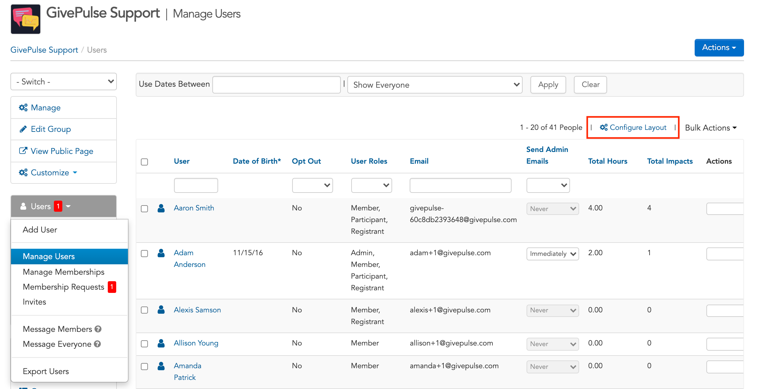Change Amanda Patrick's admin email setting
Screen dimensions: 757x389
point(552,366)
